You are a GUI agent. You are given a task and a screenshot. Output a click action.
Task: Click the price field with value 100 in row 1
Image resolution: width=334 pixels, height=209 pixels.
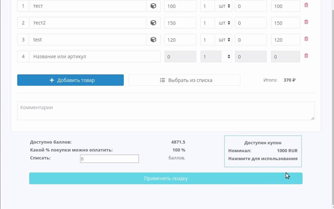click(180, 6)
